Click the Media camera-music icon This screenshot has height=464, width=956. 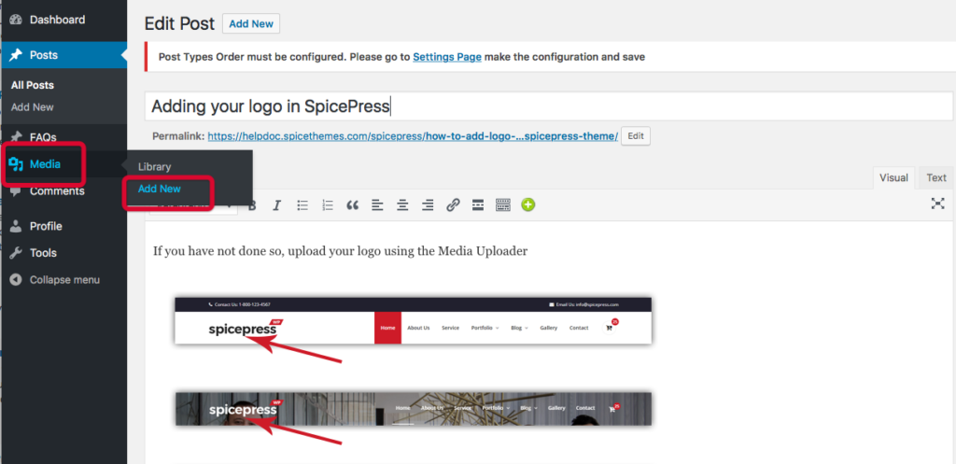pos(16,163)
